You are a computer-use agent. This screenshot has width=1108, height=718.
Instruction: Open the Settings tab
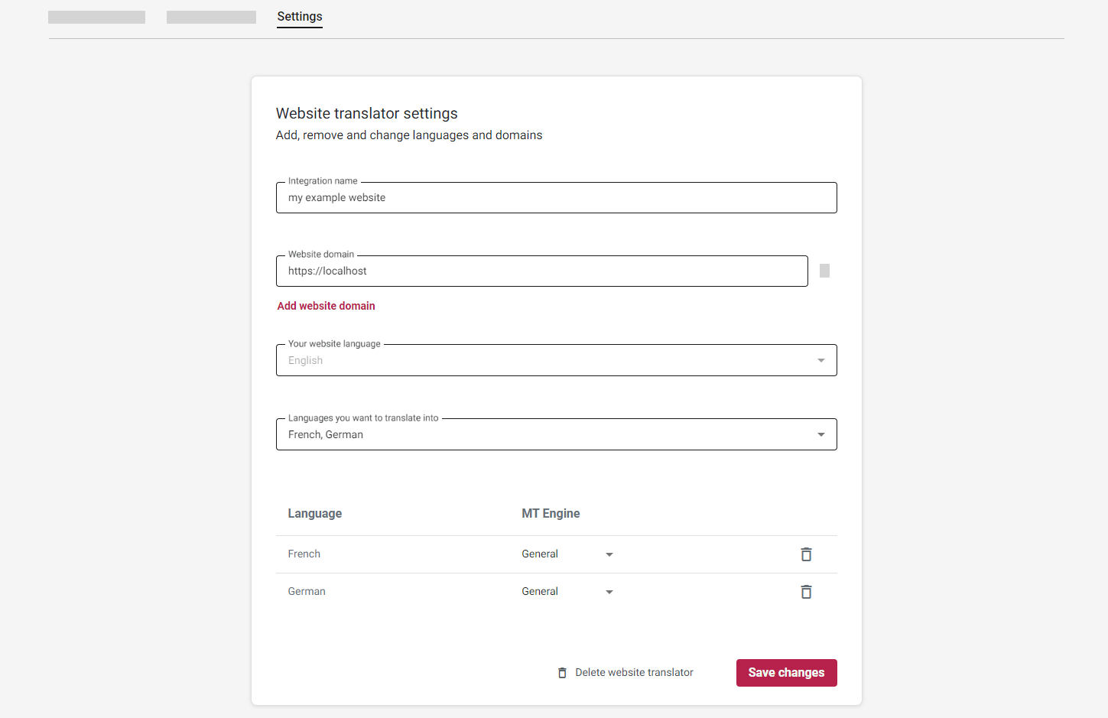(300, 17)
